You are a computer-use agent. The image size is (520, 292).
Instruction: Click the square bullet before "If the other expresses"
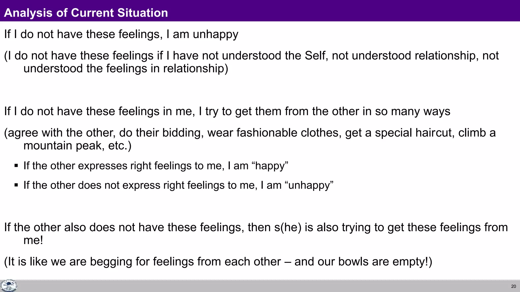16,166
